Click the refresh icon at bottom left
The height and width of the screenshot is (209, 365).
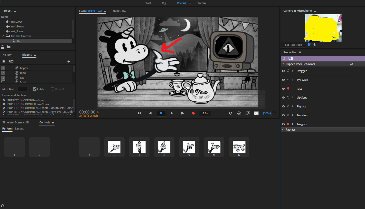coord(3,206)
